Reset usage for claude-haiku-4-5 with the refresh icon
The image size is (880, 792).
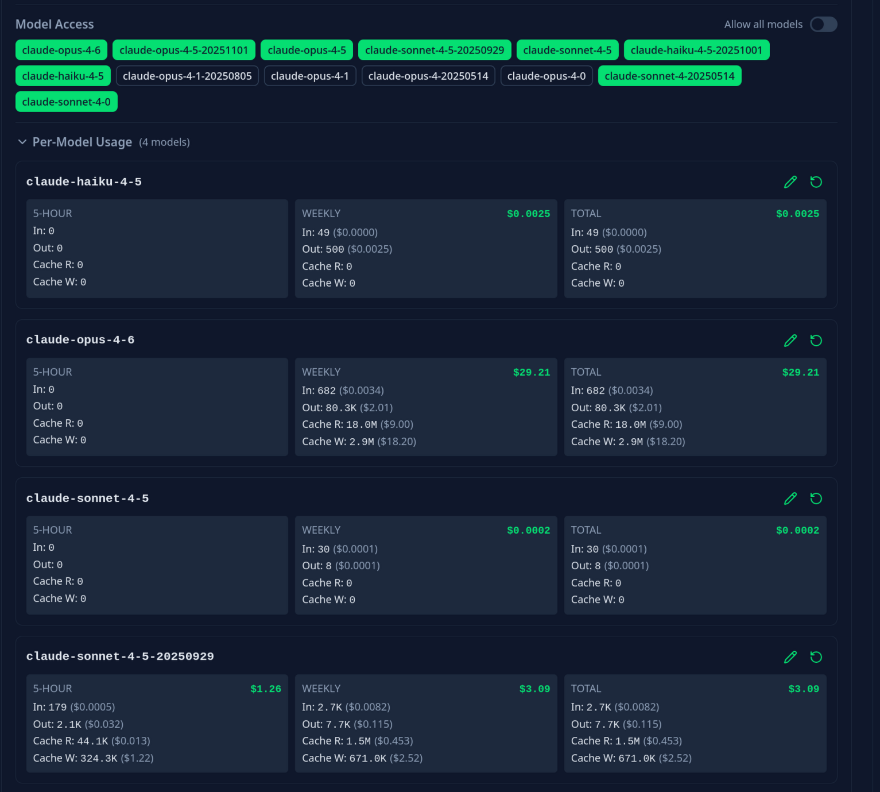(816, 182)
